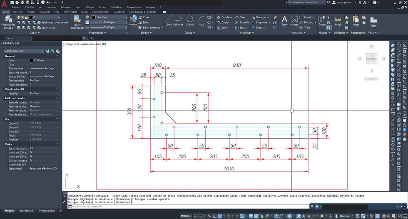Click the Igualar propiedades tool
408x219 pixels.
pos(77,22)
